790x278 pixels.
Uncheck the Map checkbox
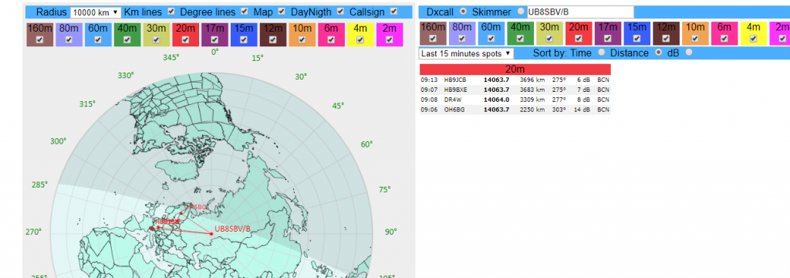pyautogui.click(x=281, y=11)
